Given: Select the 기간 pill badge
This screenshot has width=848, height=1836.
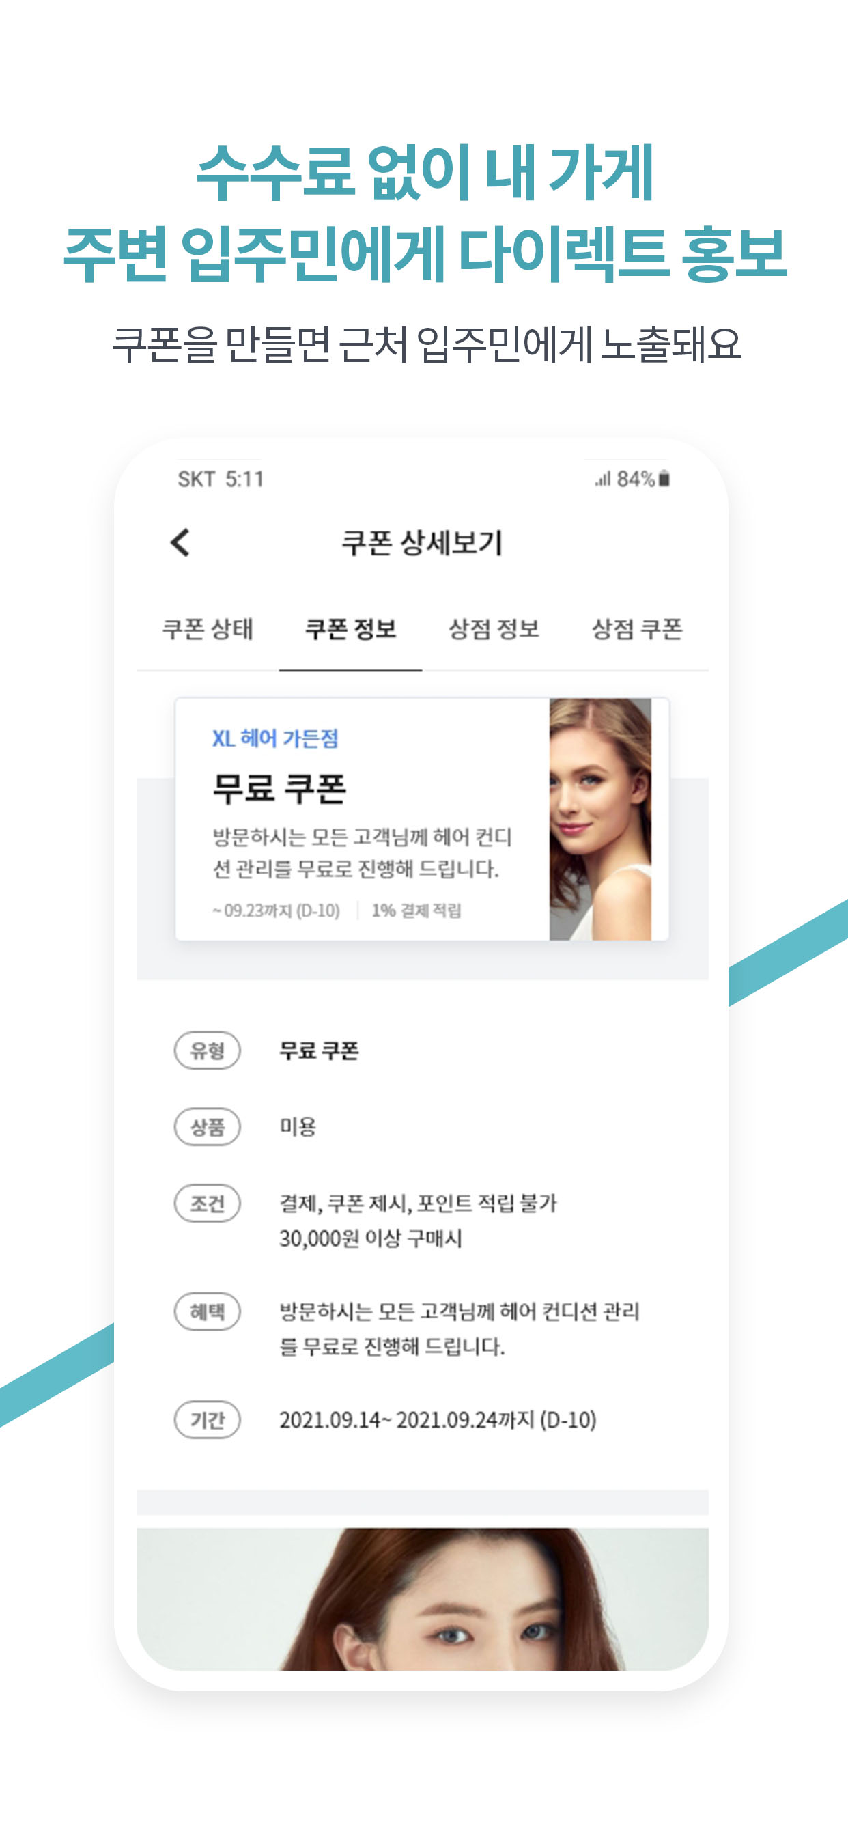Looking at the screenshot, I should (x=208, y=1420).
